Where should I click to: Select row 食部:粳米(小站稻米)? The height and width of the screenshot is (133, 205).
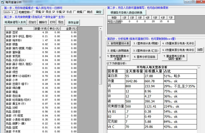[41, 76]
